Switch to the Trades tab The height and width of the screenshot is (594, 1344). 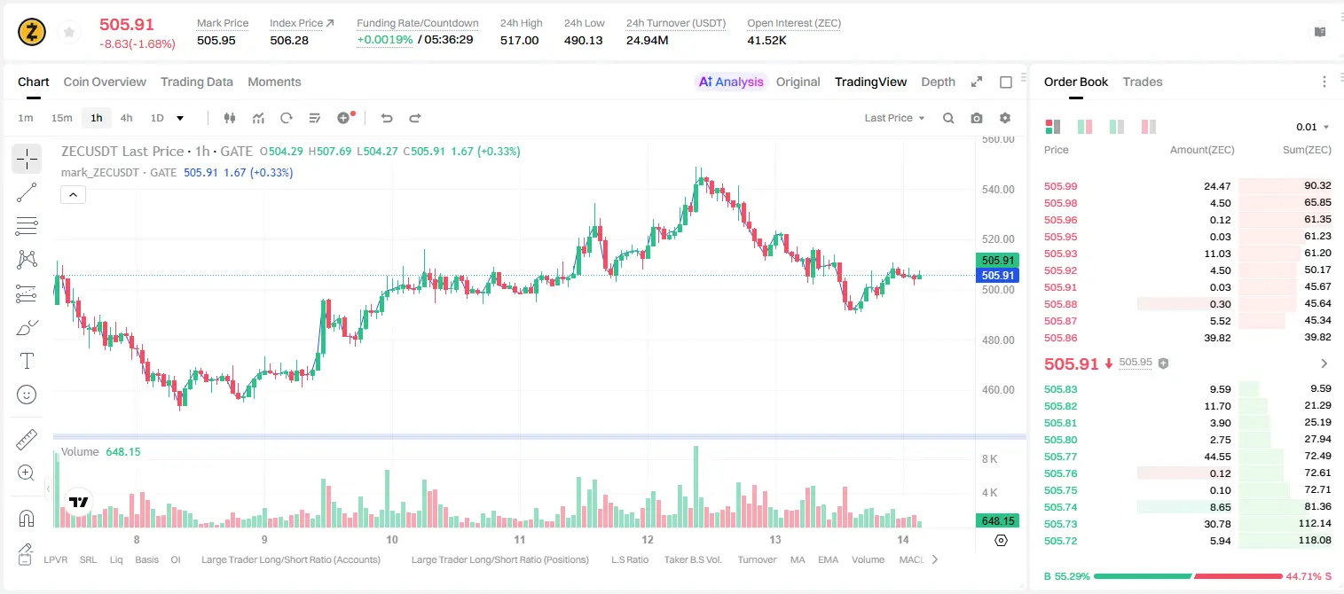pos(1142,82)
